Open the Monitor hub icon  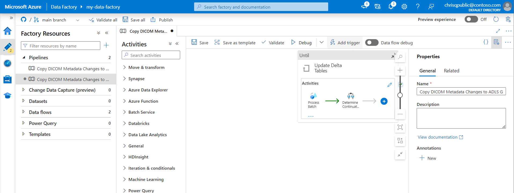(x=8, y=63)
